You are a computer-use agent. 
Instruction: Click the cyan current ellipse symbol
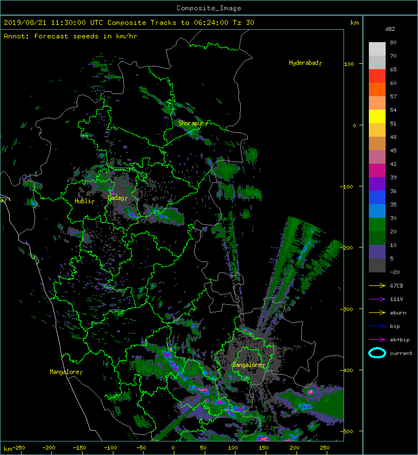(x=377, y=353)
